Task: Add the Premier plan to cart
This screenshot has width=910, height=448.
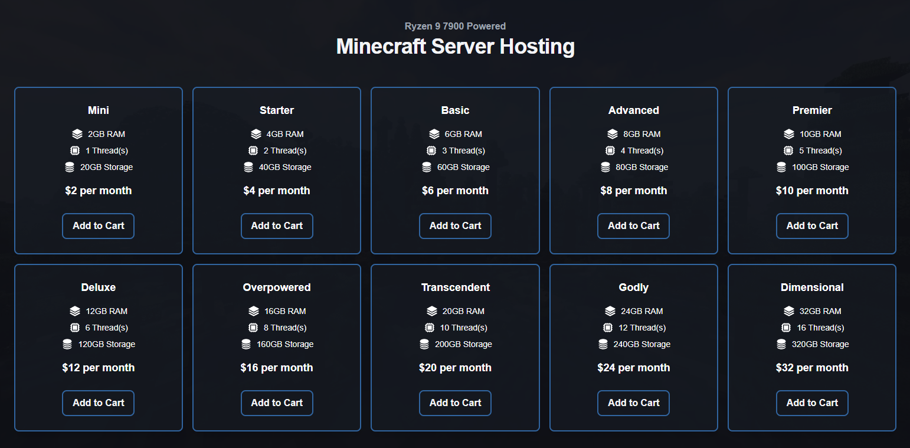Action: [812, 226]
